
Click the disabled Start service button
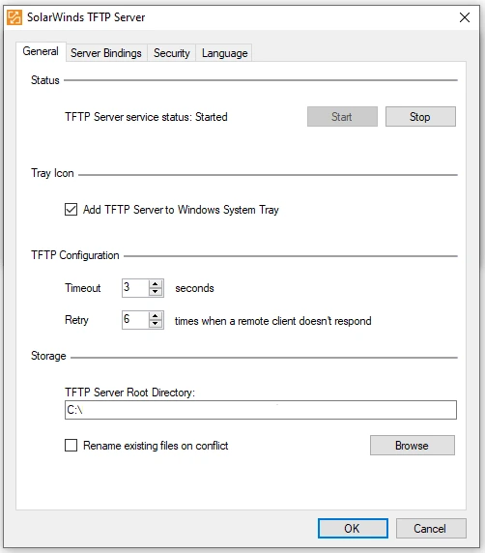(342, 116)
